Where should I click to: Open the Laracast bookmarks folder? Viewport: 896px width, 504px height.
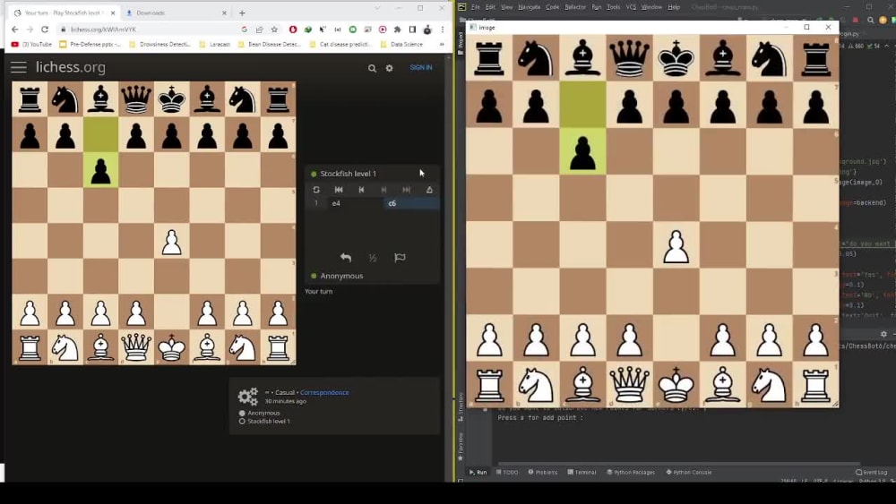[214, 44]
